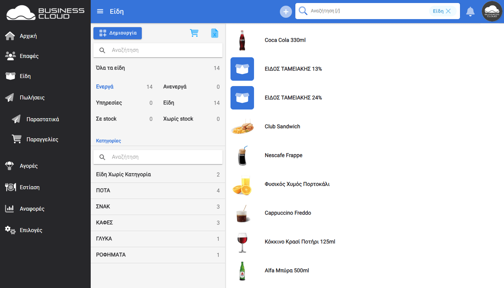Click the shopping cart icon in panel
504x288 pixels.
coord(194,33)
